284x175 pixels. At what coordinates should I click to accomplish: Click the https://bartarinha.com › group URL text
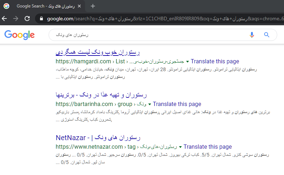coord(94,104)
